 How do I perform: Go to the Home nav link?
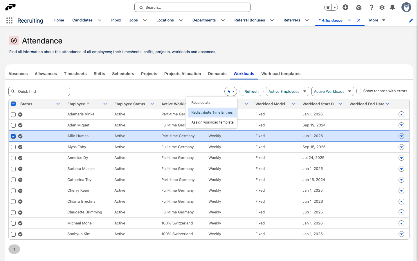click(x=59, y=20)
